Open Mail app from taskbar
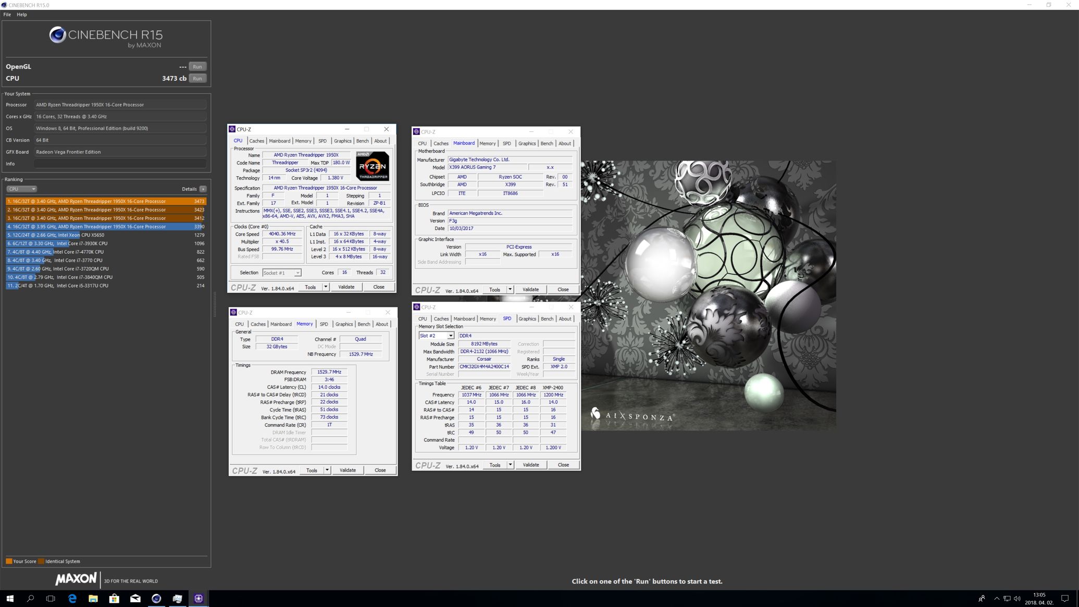The width and height of the screenshot is (1079, 607). point(135,599)
